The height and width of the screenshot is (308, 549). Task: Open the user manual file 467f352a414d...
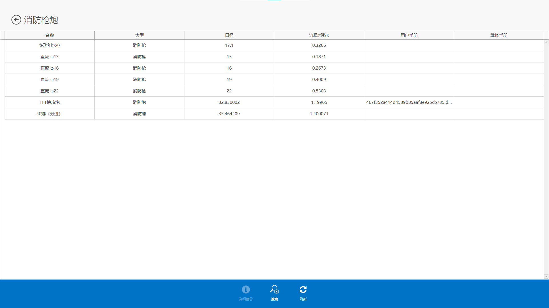[409, 102]
